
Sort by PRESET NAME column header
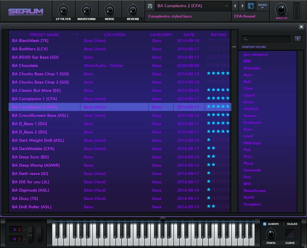click(x=44, y=34)
